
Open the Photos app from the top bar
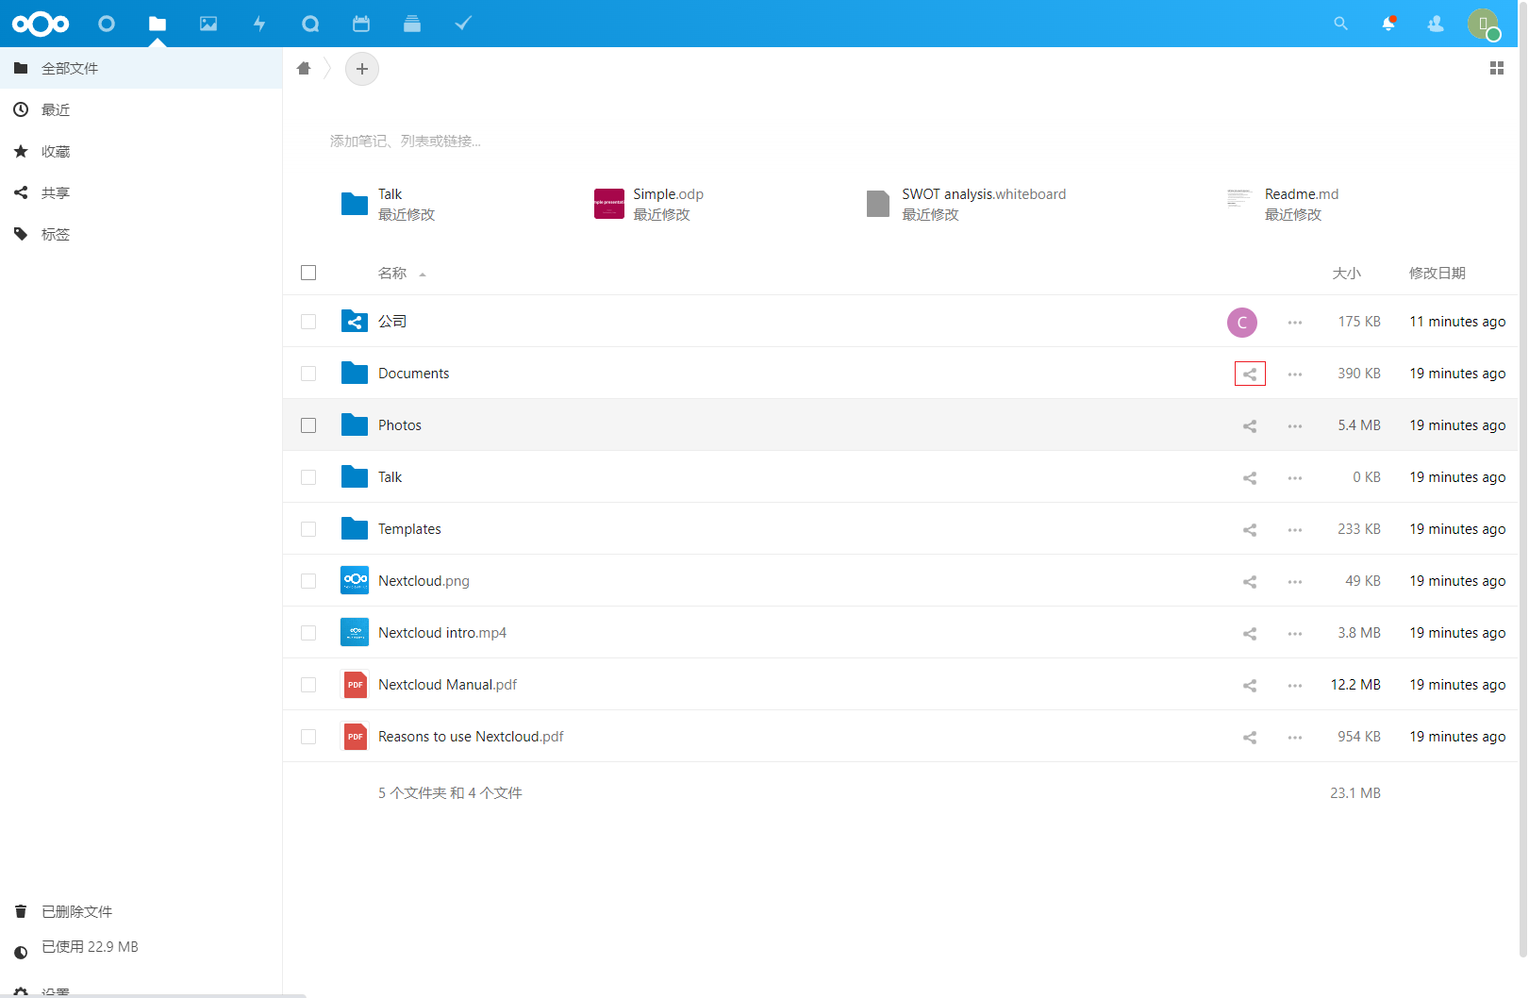pos(208,24)
